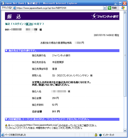Click the address bar URL field
Screen dimensions: 128x138
pyautogui.click(x=58, y=8)
